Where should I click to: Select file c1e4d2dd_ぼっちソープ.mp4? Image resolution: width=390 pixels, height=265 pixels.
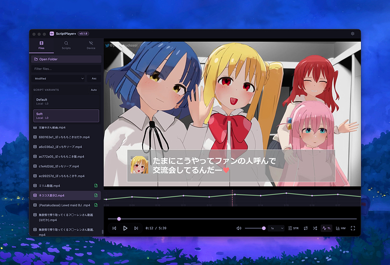(66, 166)
